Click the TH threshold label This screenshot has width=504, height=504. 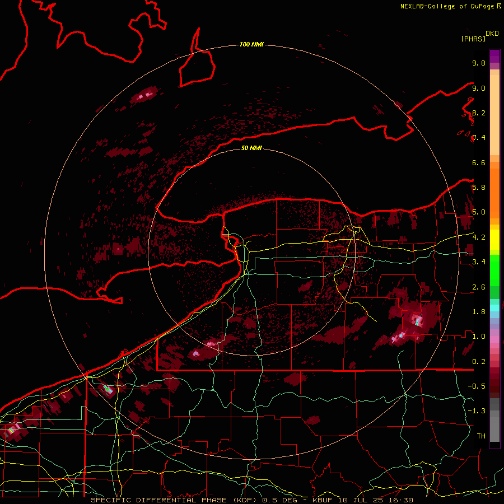(481, 436)
